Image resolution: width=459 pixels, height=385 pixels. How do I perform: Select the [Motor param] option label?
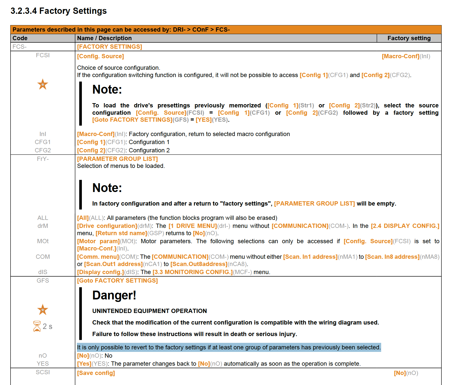click(x=98, y=241)
